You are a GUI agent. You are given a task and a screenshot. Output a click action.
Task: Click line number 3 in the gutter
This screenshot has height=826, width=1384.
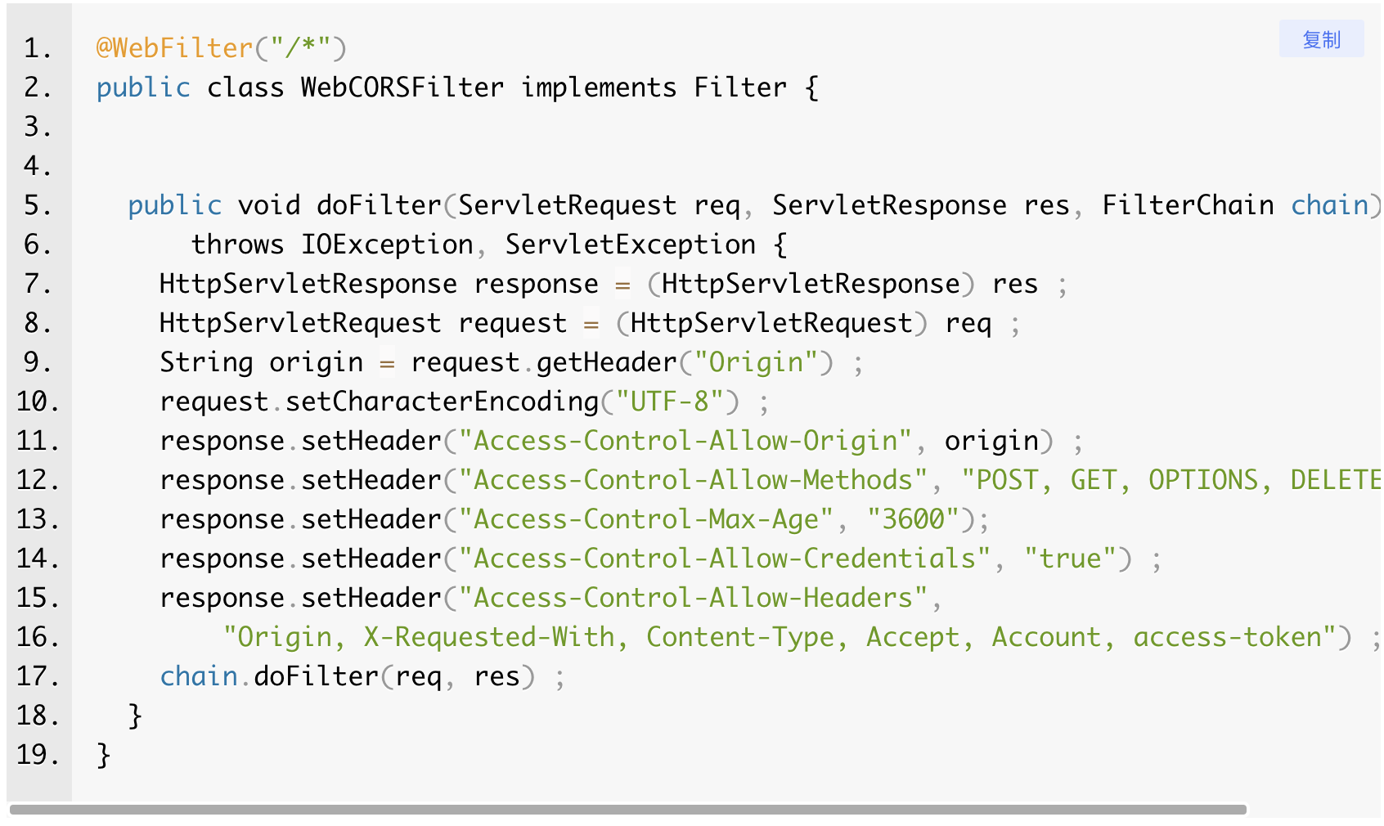[x=38, y=127]
